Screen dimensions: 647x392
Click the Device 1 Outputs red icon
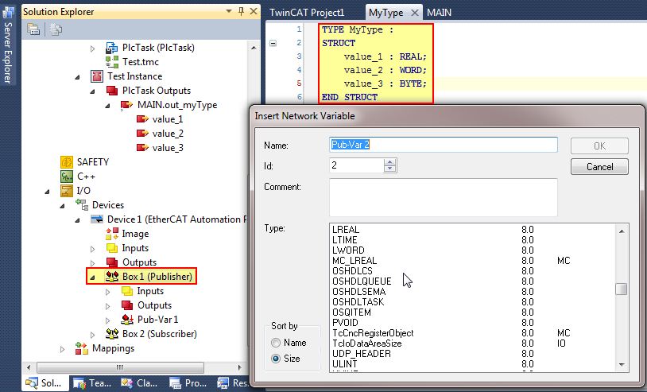point(112,262)
